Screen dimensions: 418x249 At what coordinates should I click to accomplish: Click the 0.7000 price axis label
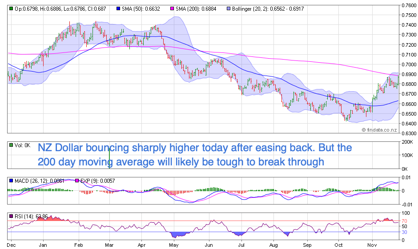(x=409, y=64)
